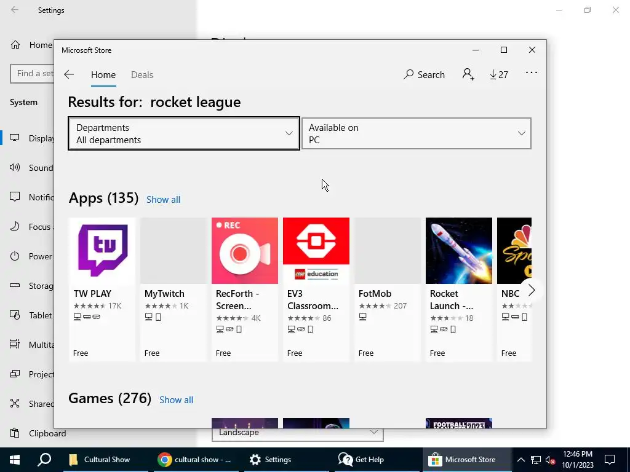Open the See more ellipsis menu
Viewport: 630px width, 472px height.
(x=531, y=73)
